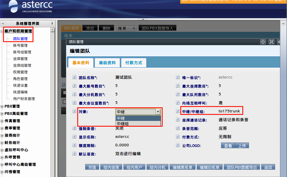Expand the 报表统计 tree node
This screenshot has width=287, height=177.
point(2,135)
